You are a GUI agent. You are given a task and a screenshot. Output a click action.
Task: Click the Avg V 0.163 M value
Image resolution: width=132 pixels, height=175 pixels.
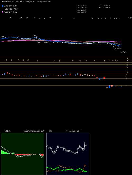(104, 6)
